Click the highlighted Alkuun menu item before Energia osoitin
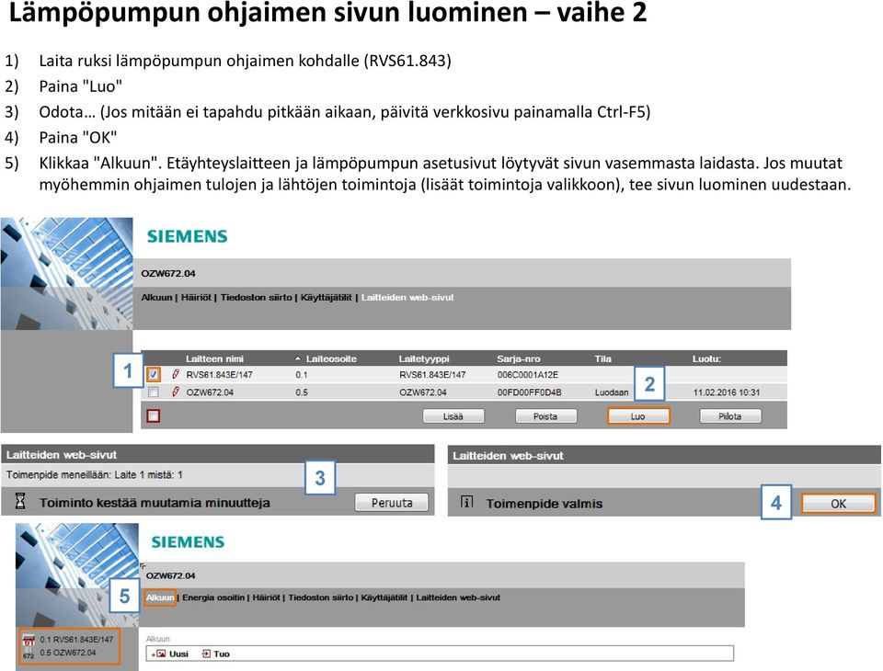Image resolution: width=883 pixels, height=671 pixels. (160, 597)
